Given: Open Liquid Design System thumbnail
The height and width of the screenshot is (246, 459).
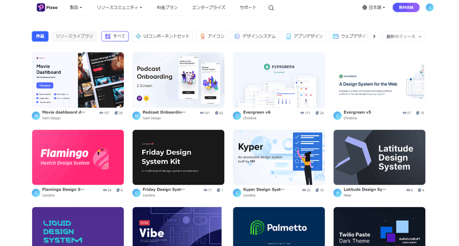Looking at the screenshot, I should (78, 227).
